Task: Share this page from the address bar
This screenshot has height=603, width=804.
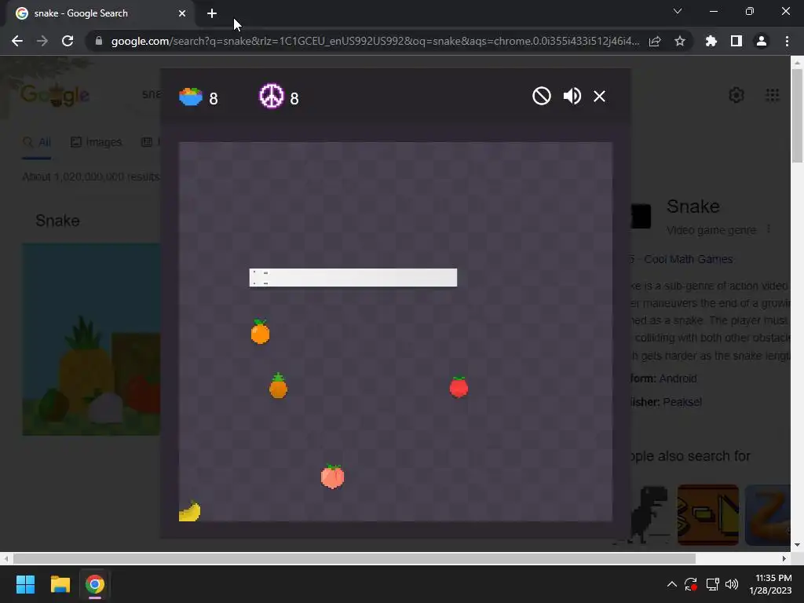Action: click(x=655, y=41)
